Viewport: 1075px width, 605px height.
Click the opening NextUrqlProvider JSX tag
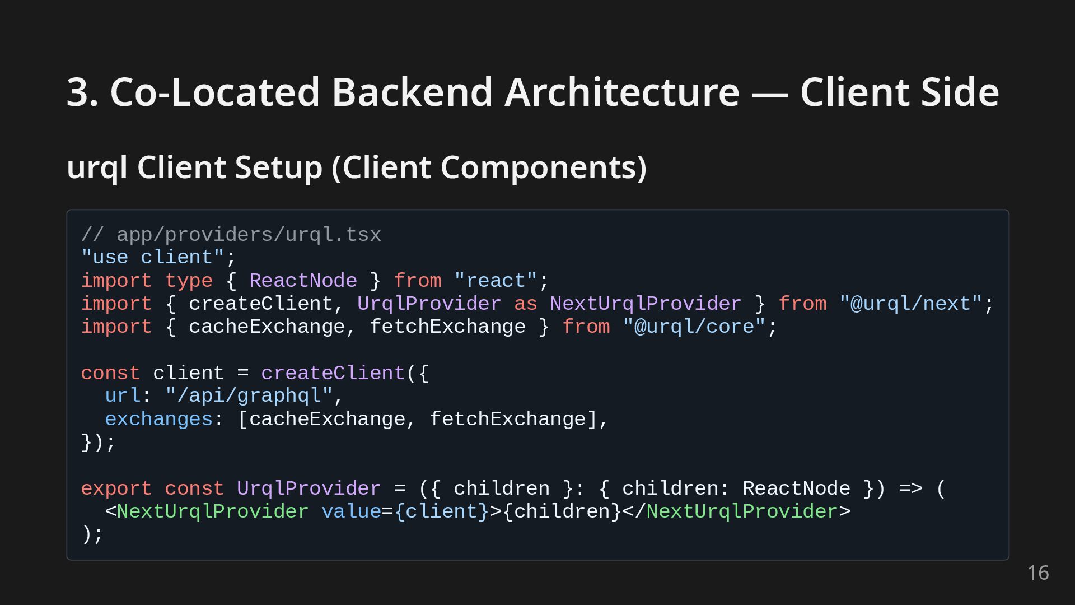212,511
